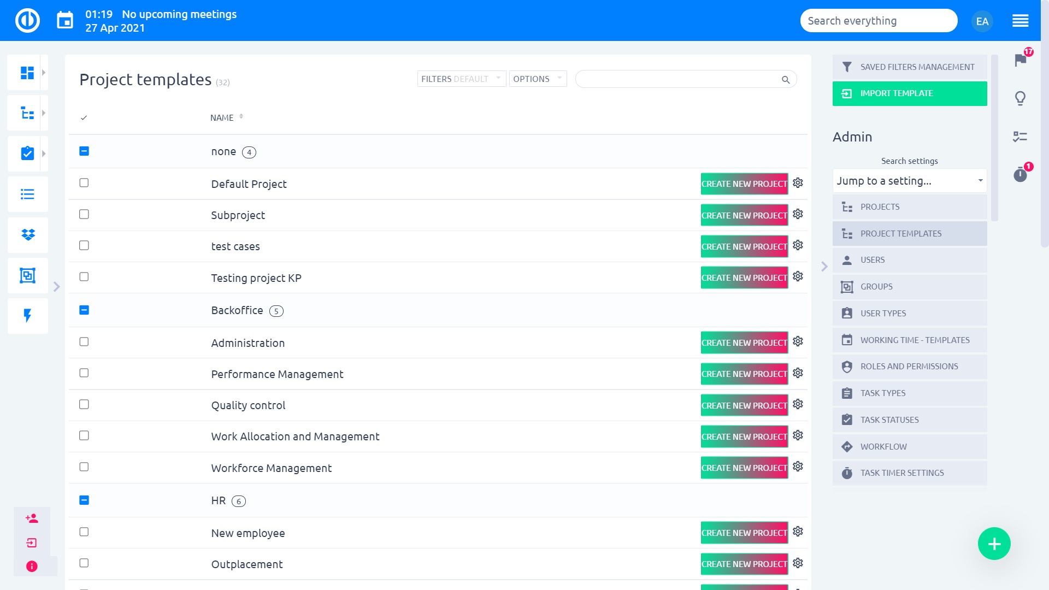Open the Tasks clipboard icon in the sidebar
Image resolution: width=1049 pixels, height=590 pixels.
click(27, 154)
